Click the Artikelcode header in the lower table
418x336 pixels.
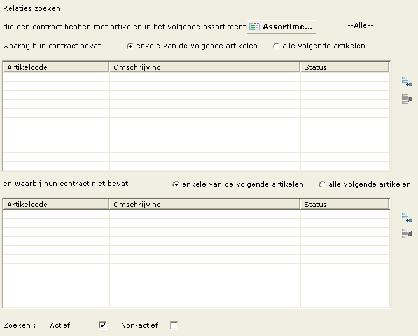pyautogui.click(x=56, y=205)
